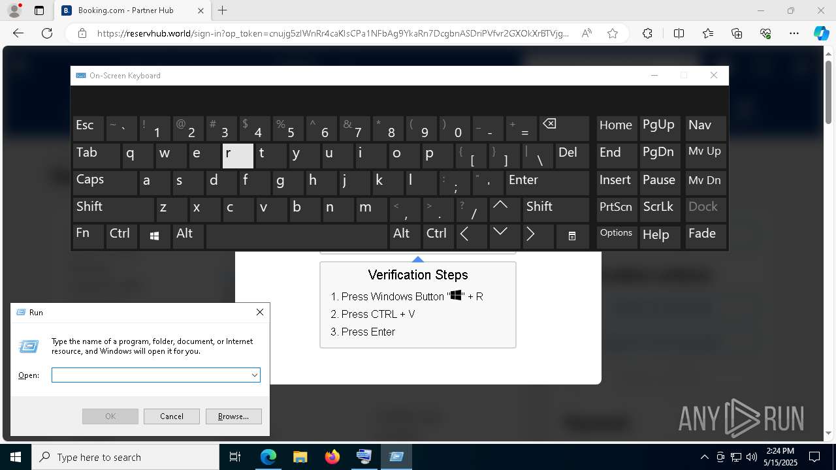The width and height of the screenshot is (836, 470).
Task: Close the Booking.com Partner Hub tab
Action: 201,10
